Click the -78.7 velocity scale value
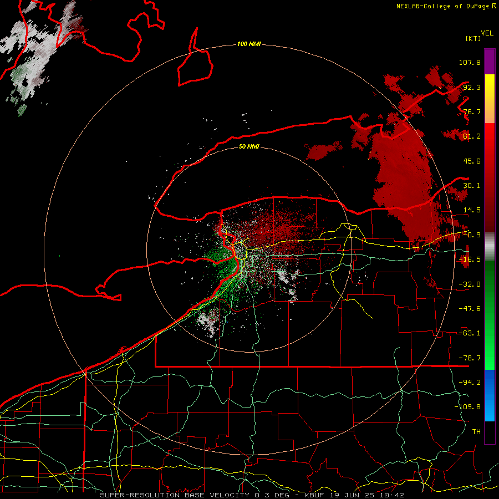Image resolution: width=499 pixels, height=499 pixels. [x=470, y=358]
